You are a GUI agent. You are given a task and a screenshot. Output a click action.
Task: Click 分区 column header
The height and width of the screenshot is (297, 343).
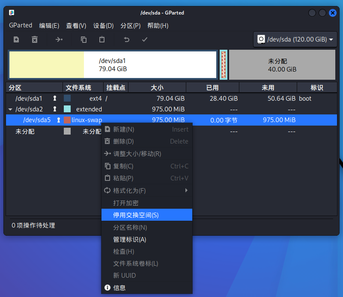pyautogui.click(x=34, y=88)
